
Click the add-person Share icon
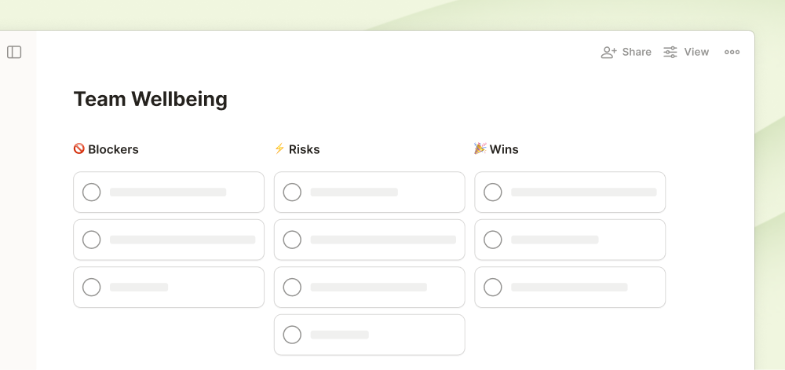coord(608,52)
